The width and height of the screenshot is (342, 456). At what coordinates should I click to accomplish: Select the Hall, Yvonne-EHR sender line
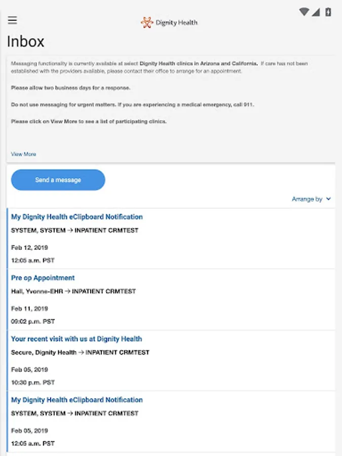[x=73, y=291]
